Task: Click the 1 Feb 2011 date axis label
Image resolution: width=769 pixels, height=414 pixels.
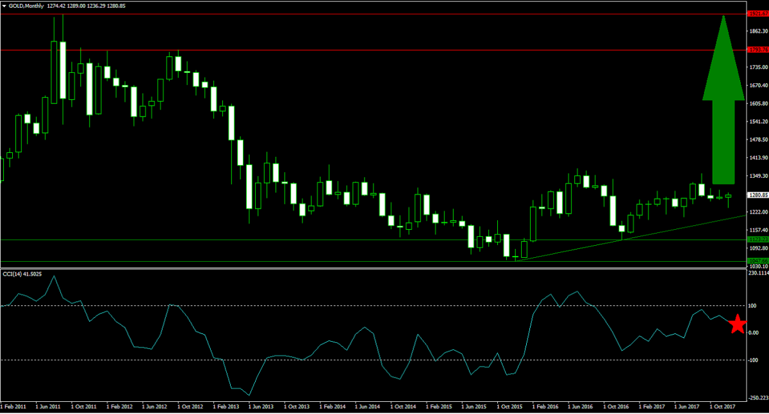Action: click(x=15, y=406)
